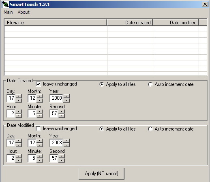Increase Hour value in Date Created
Image resolution: width=210 pixels, height=182 pixels.
tap(19, 111)
